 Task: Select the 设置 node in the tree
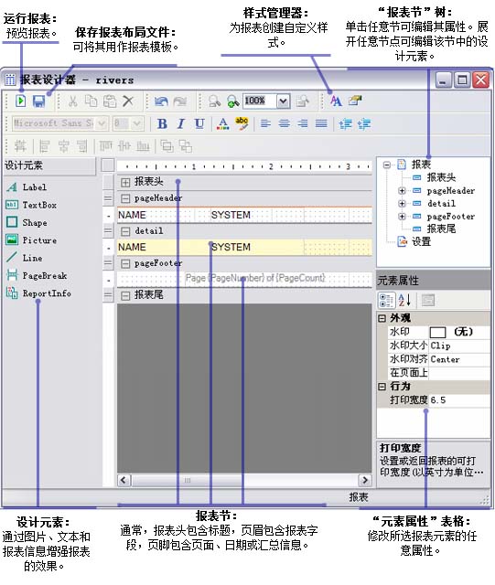click(x=421, y=241)
